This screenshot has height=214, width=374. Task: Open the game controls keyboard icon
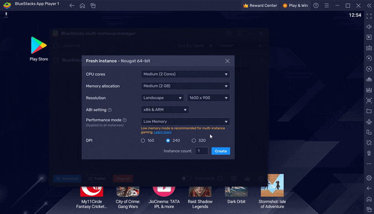click(x=369, y=48)
